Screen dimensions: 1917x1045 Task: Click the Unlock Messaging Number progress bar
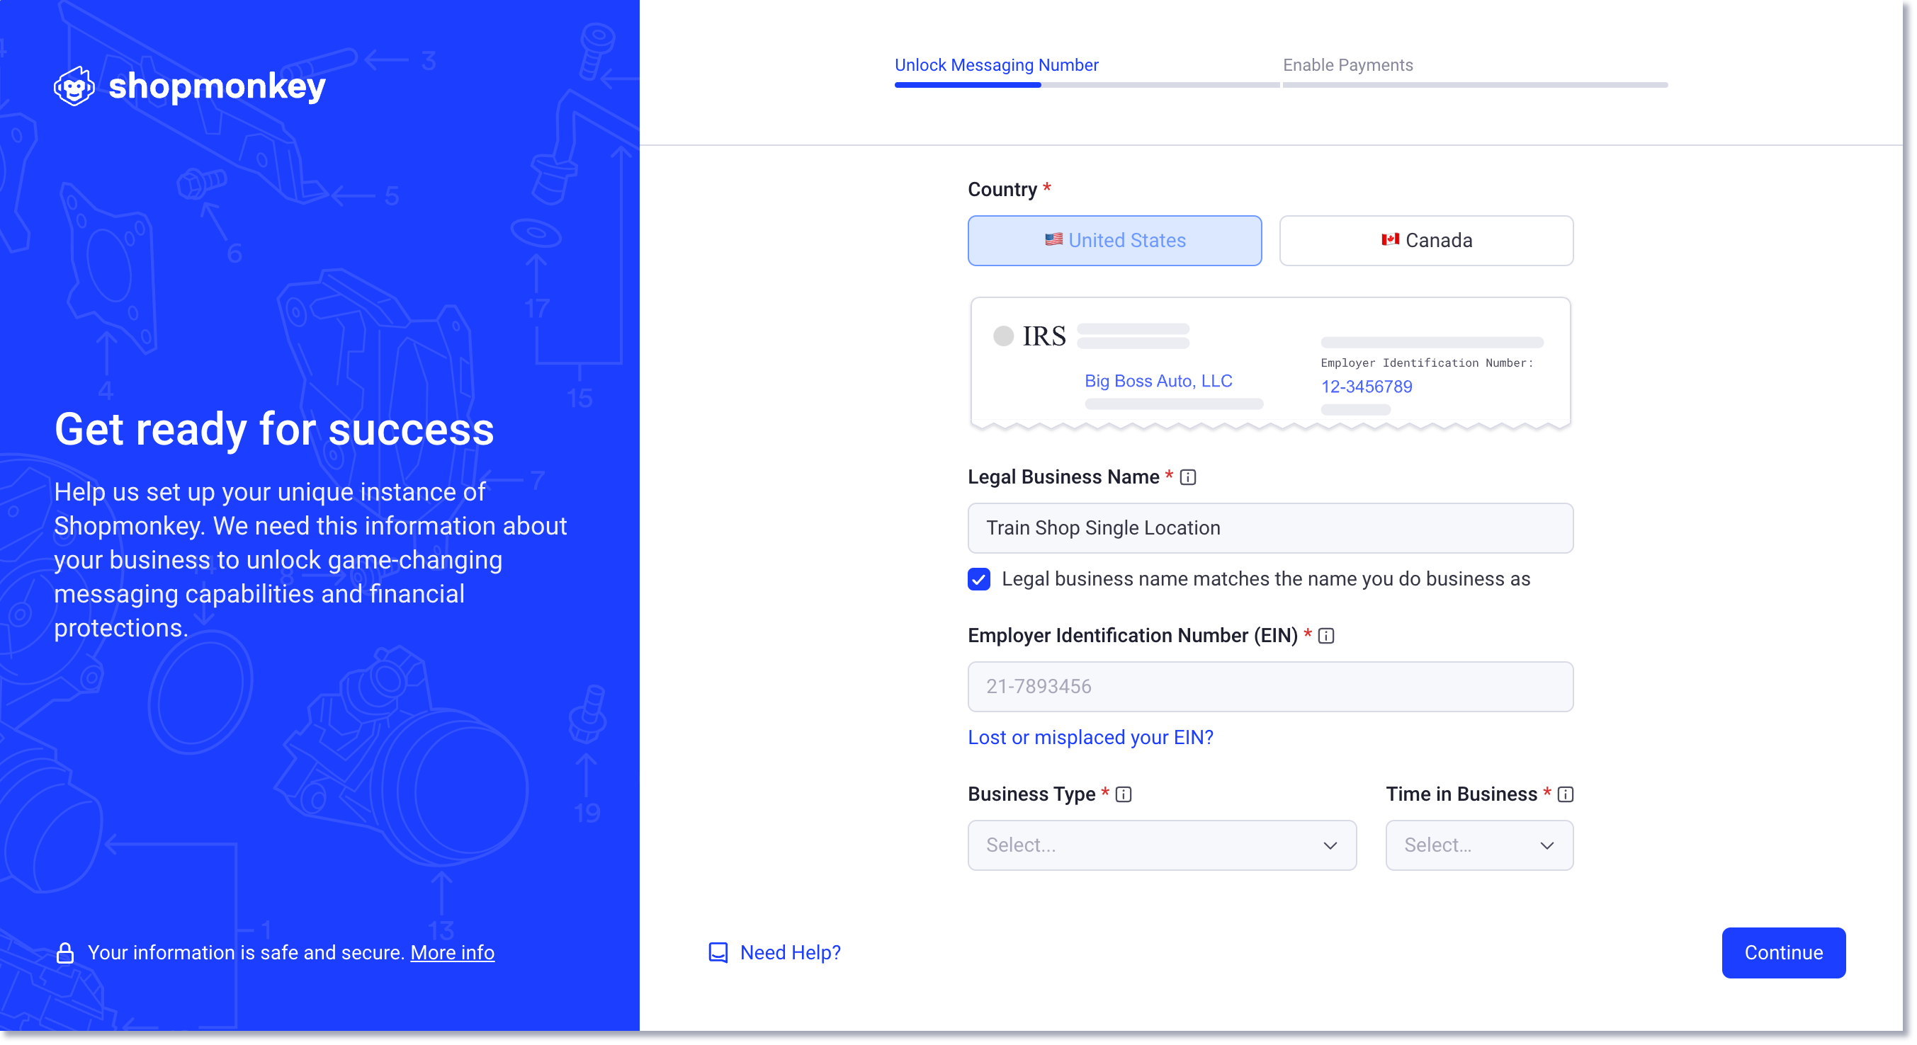pyautogui.click(x=1087, y=85)
